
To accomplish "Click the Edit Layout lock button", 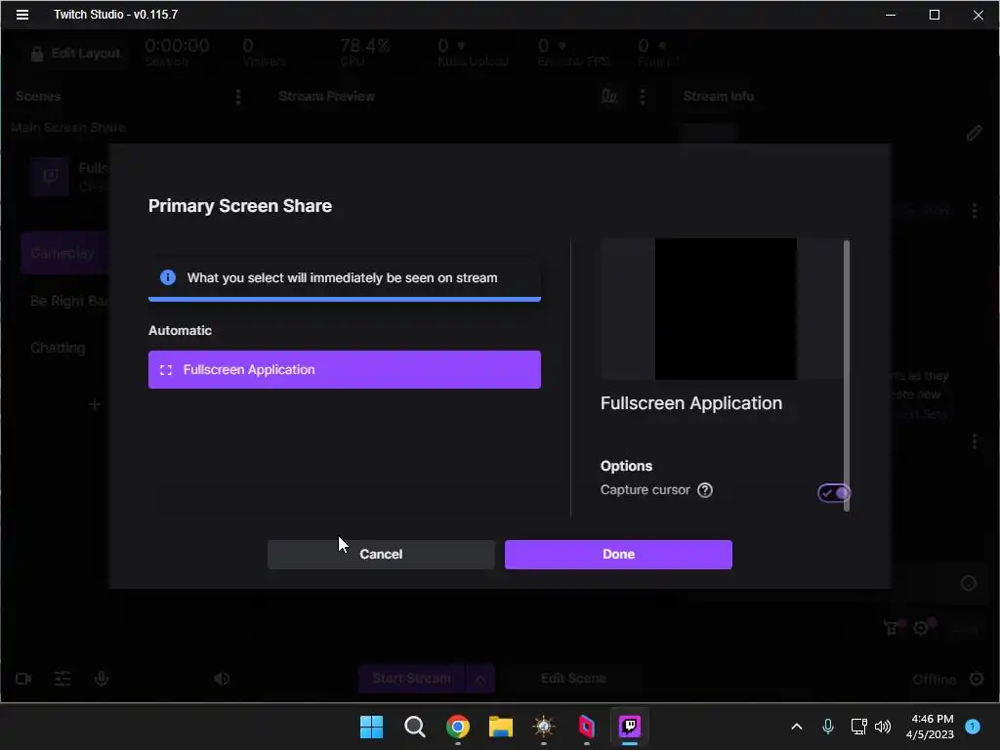I will (x=75, y=54).
